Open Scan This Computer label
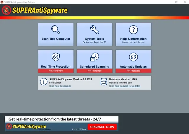The image size is (189, 134). 56,39
